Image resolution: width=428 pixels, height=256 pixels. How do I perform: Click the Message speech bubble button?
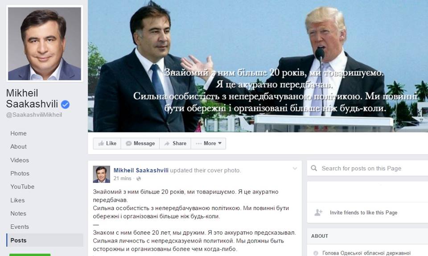click(x=140, y=144)
